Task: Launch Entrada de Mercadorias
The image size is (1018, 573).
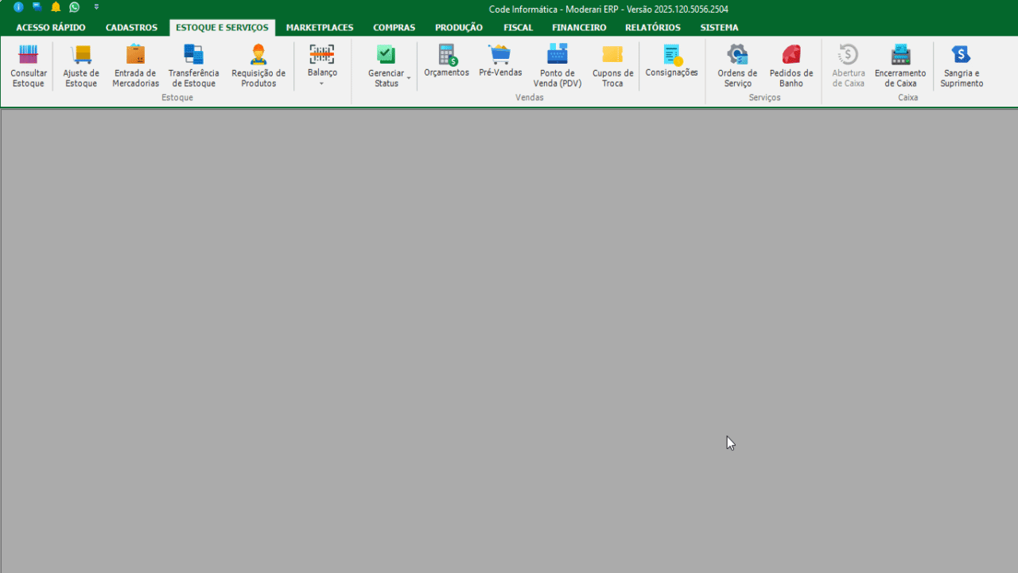Action: (x=136, y=66)
